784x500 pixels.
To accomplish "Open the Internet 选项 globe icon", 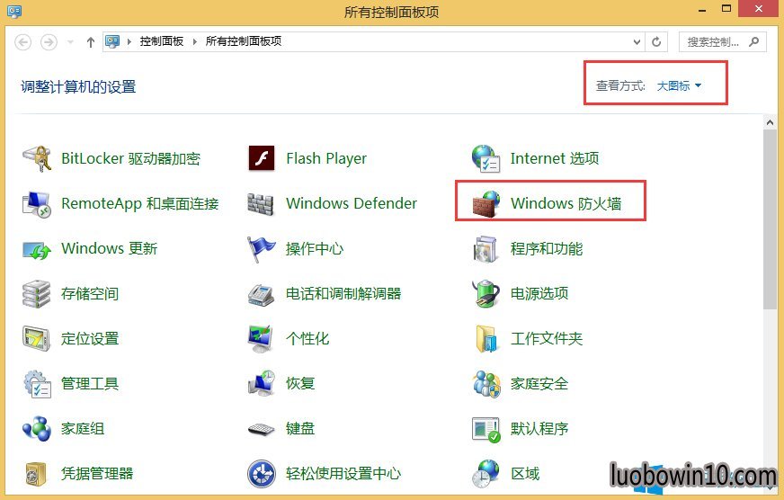I will pos(486,158).
